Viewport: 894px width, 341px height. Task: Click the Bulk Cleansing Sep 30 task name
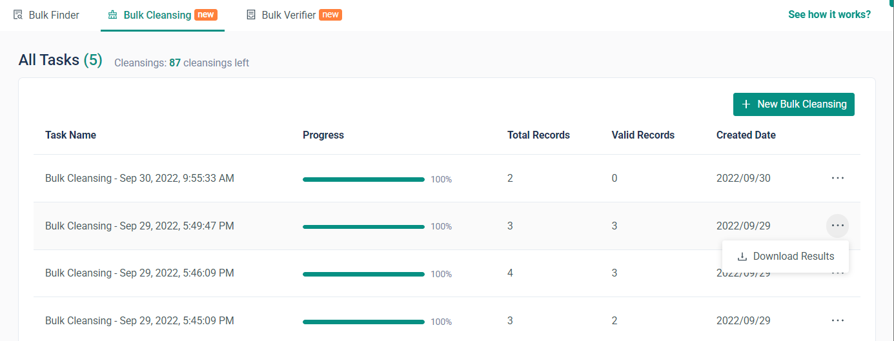[x=139, y=178]
